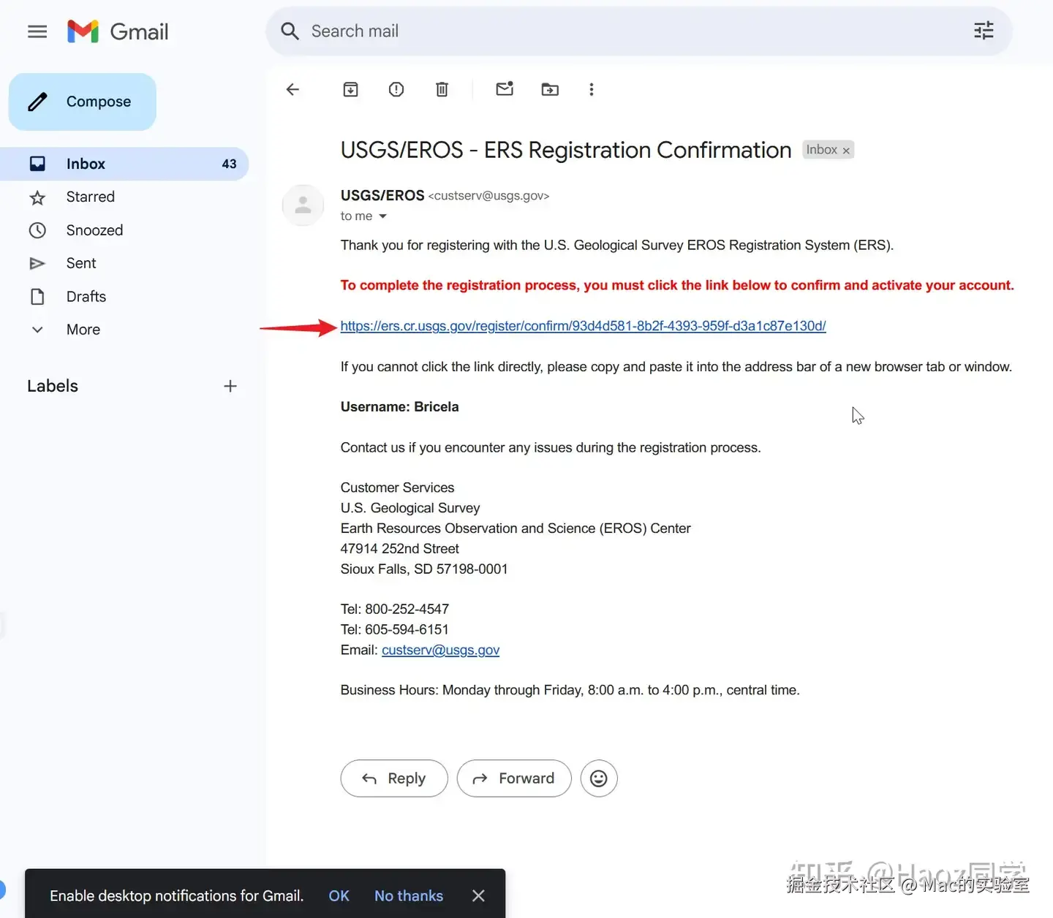The height and width of the screenshot is (918, 1053).
Task: Archive this email
Action: [x=351, y=89]
